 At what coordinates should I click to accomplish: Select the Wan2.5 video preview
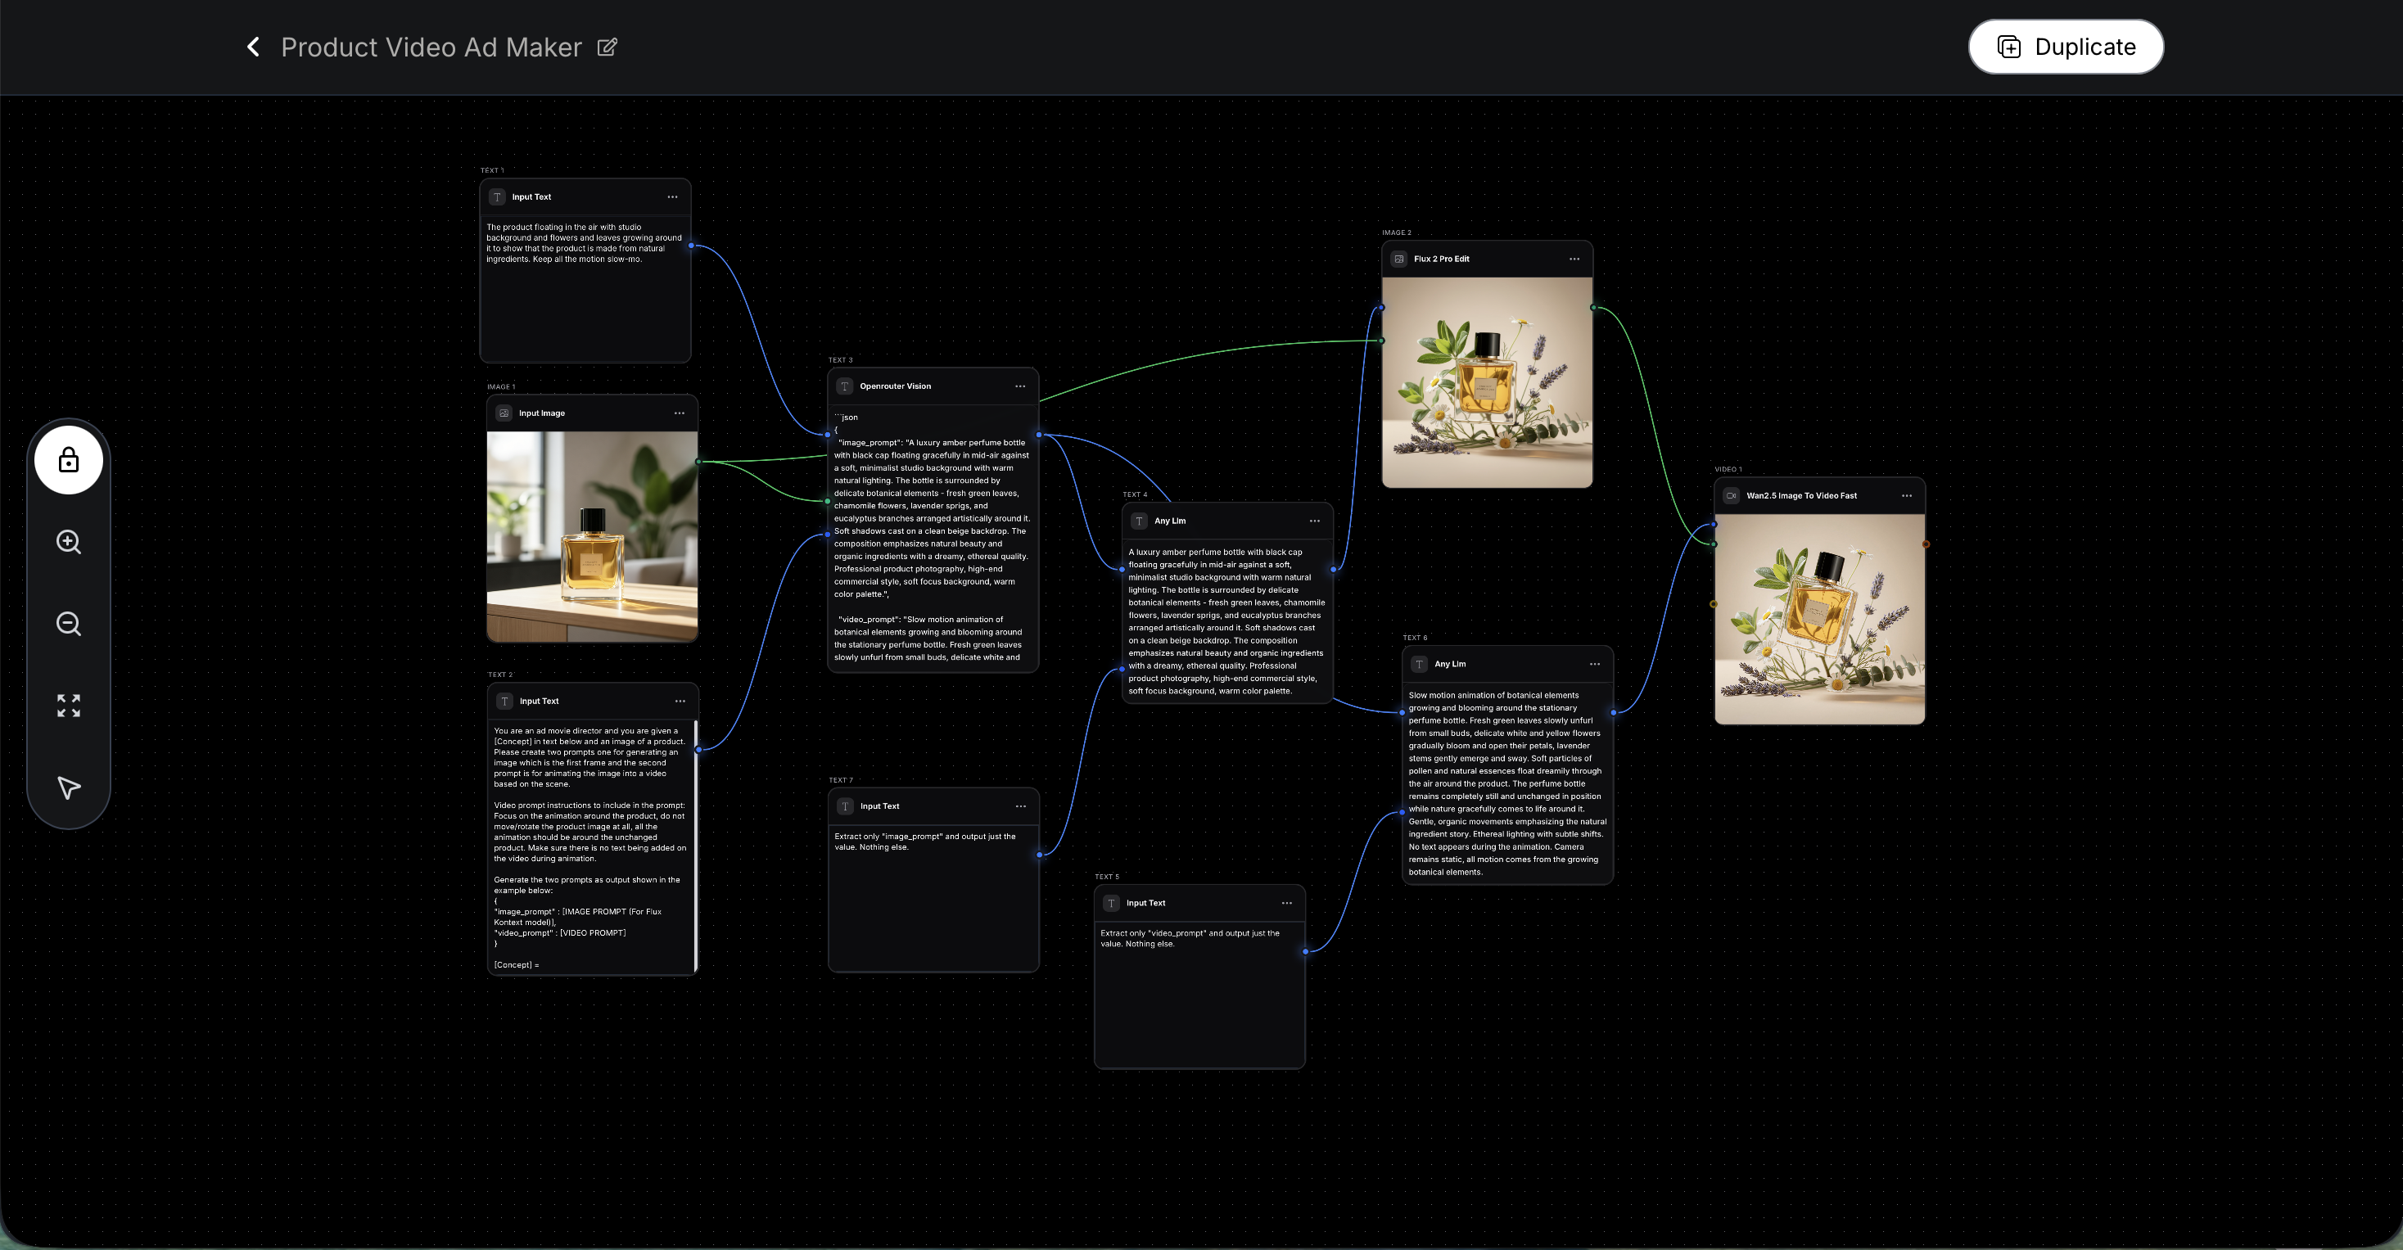coord(1820,620)
